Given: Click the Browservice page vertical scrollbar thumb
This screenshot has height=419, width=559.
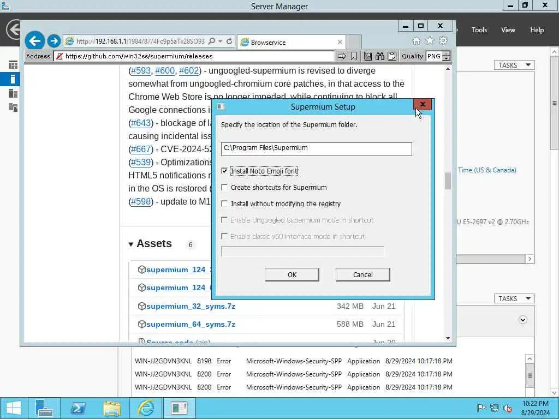Looking at the screenshot, I should pos(448,181).
